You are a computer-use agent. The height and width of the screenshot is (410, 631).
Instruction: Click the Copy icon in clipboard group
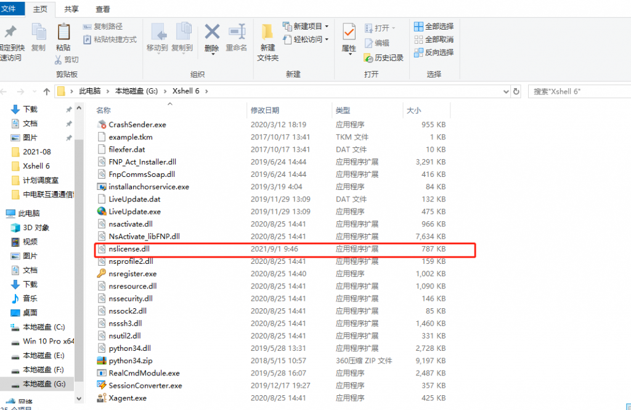[39, 32]
